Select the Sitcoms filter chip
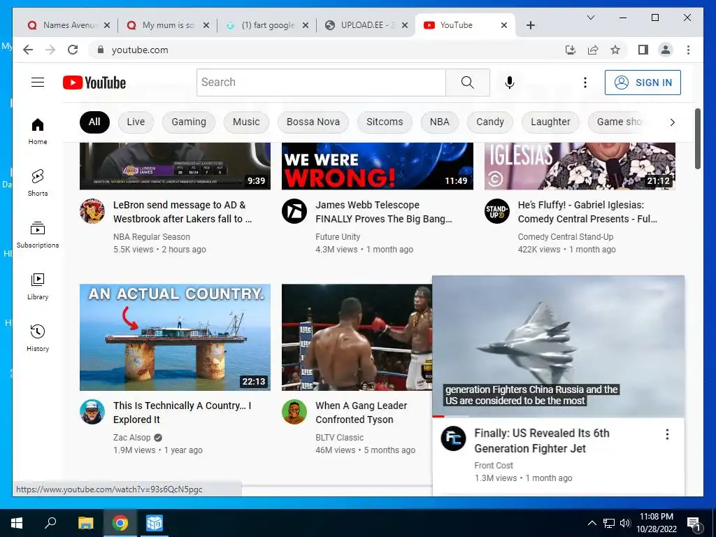716x537 pixels. (x=385, y=122)
